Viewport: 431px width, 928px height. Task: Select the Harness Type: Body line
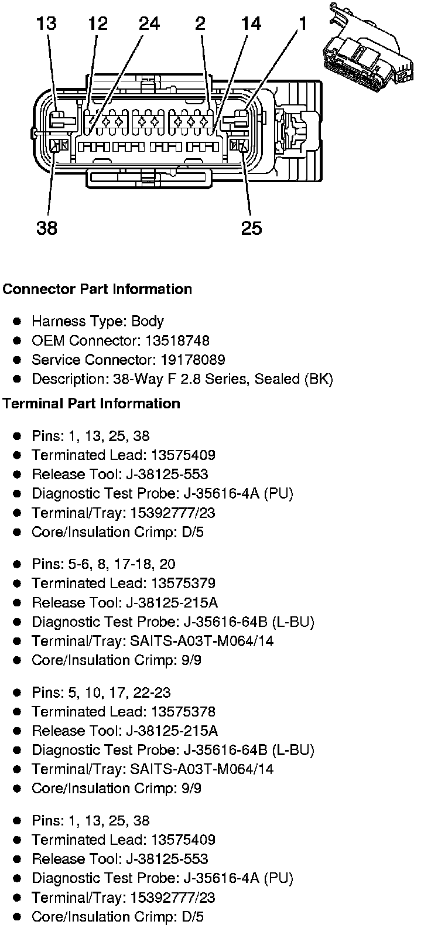point(97,321)
